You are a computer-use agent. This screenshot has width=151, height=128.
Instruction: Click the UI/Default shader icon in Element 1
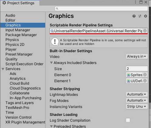128,81
